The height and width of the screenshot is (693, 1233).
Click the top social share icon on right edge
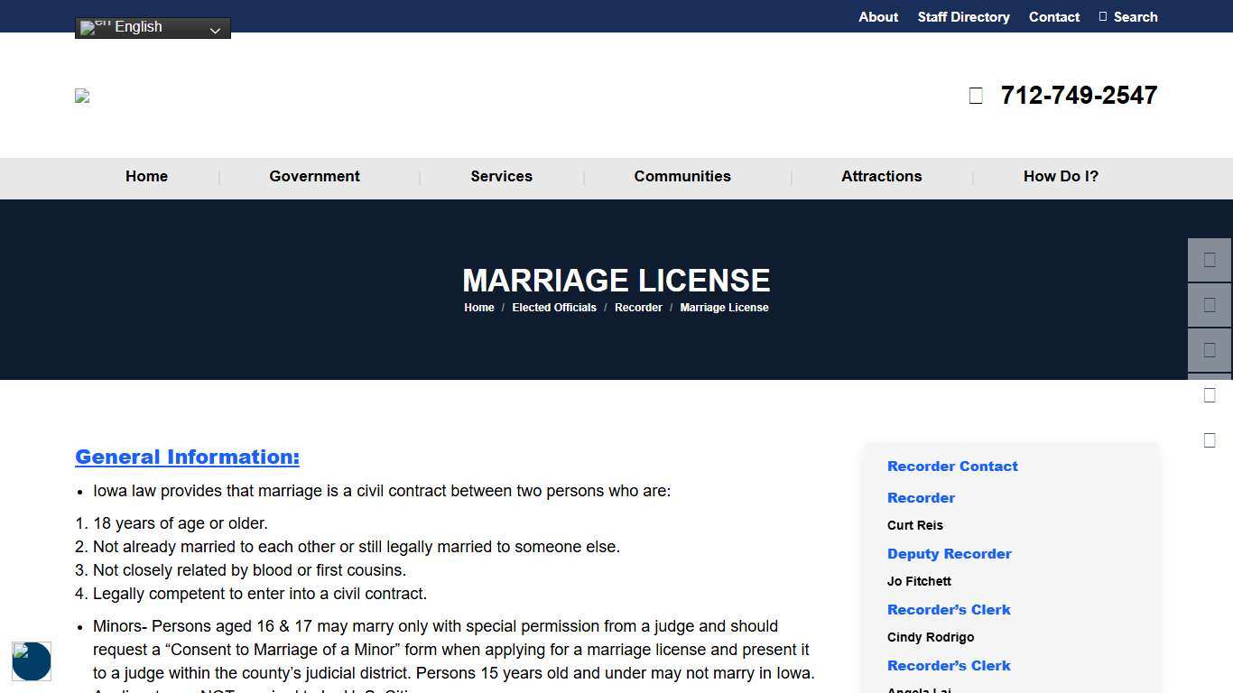pos(1210,260)
